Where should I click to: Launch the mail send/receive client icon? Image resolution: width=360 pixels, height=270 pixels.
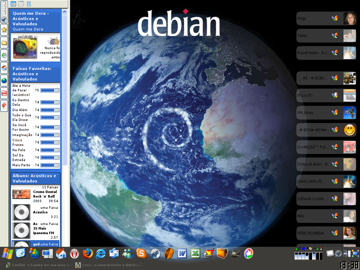114,253
